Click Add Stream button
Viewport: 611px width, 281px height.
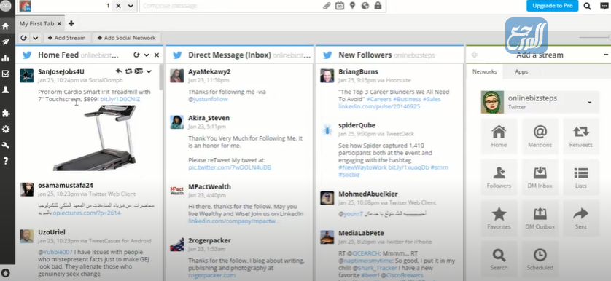click(x=67, y=38)
